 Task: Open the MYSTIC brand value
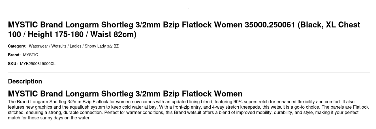point(31,55)
